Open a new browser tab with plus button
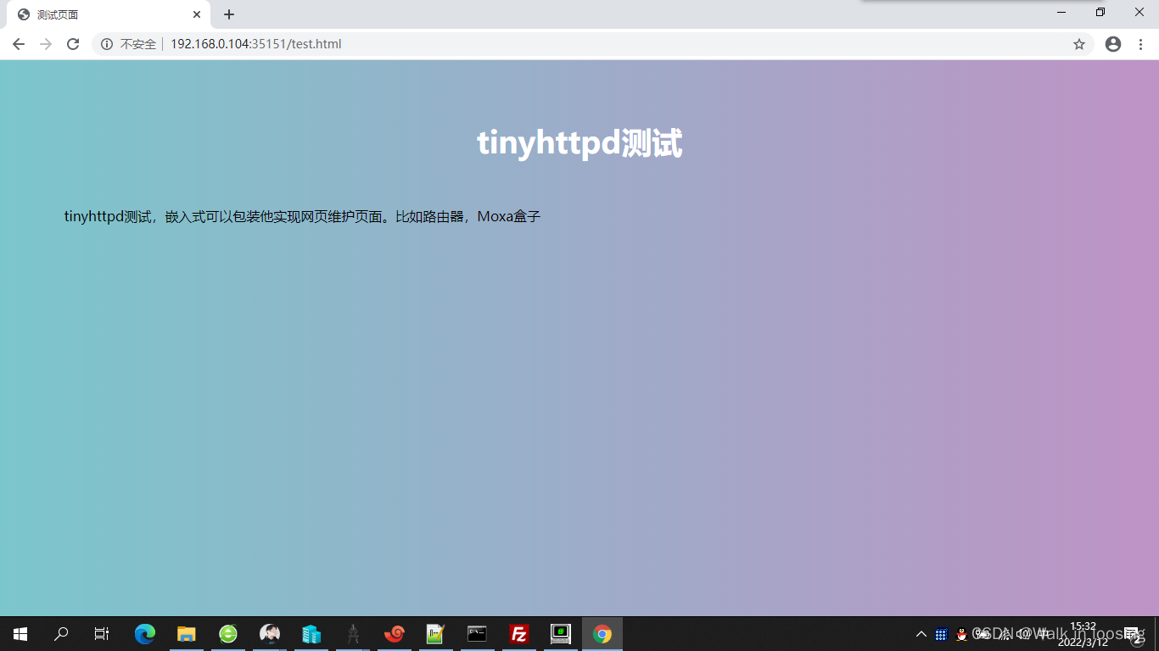Screen dimensions: 1159x651 click(x=227, y=14)
